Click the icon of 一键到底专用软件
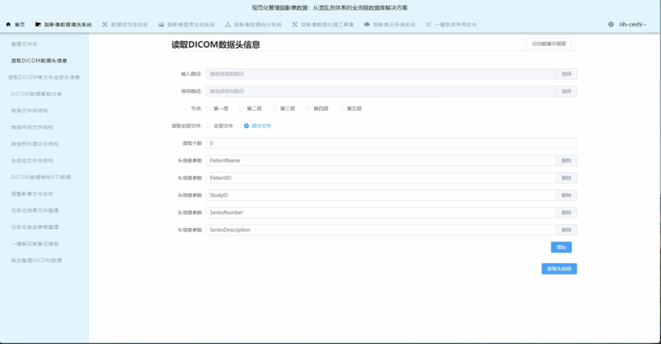This screenshot has height=344, width=661. tap(428, 24)
